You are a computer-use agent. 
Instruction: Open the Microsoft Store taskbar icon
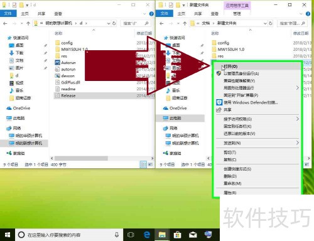click(177, 235)
